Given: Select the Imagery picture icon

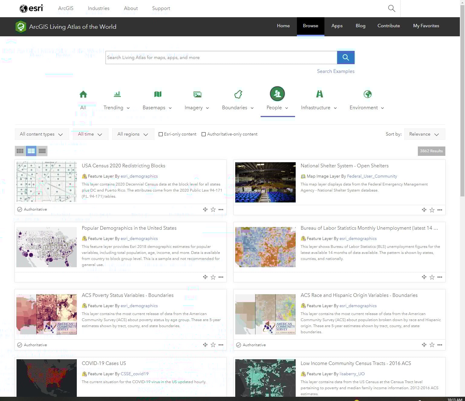Looking at the screenshot, I should [x=197, y=94].
